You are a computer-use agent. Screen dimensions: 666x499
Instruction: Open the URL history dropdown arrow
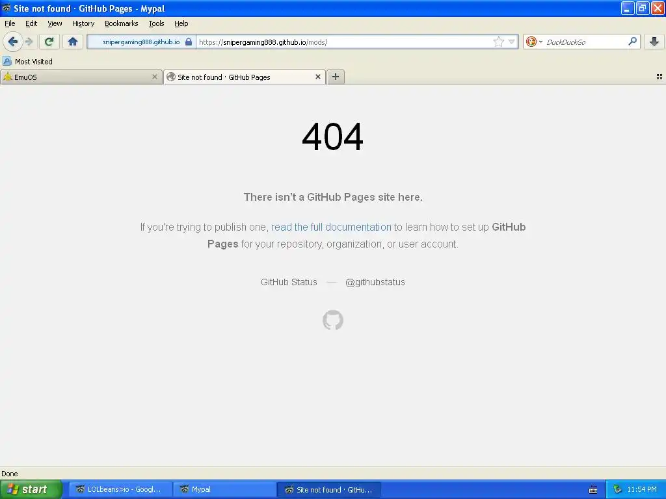coord(512,42)
